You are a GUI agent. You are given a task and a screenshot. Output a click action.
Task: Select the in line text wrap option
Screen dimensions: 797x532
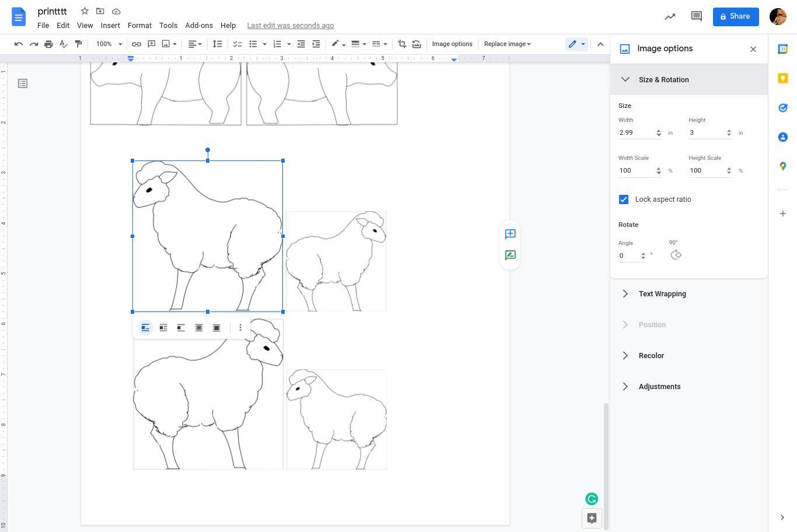(x=145, y=328)
